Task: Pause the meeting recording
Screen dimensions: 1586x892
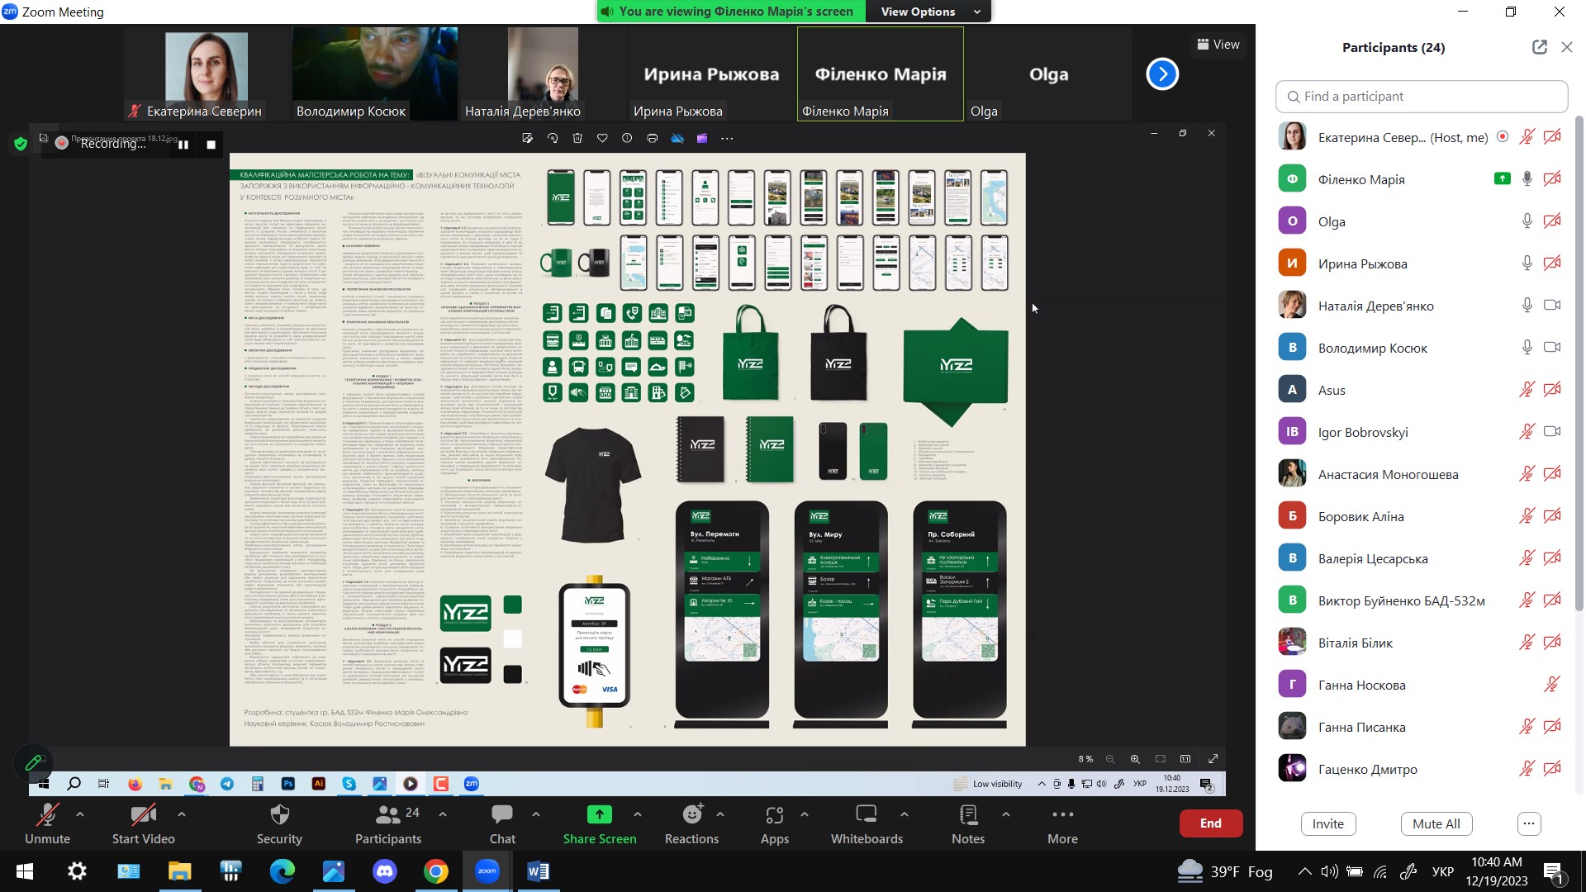Action: coord(183,144)
